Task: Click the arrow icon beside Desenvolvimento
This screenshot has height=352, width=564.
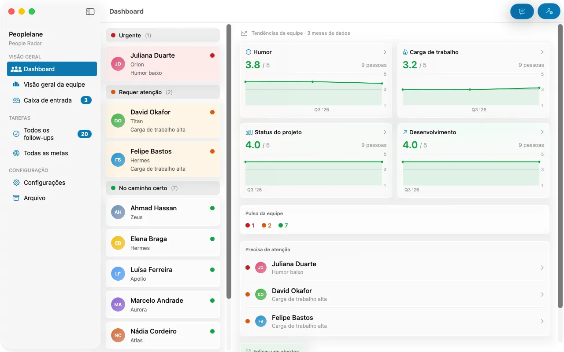Action: pos(405,132)
